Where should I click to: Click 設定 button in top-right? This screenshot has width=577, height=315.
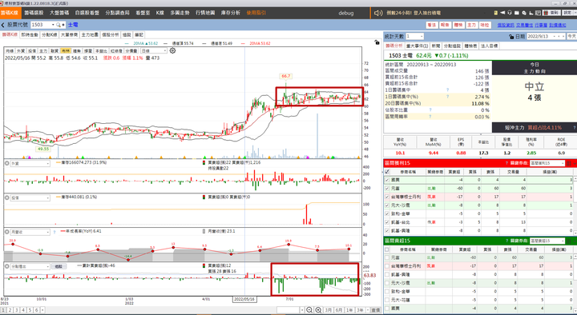tap(568, 13)
